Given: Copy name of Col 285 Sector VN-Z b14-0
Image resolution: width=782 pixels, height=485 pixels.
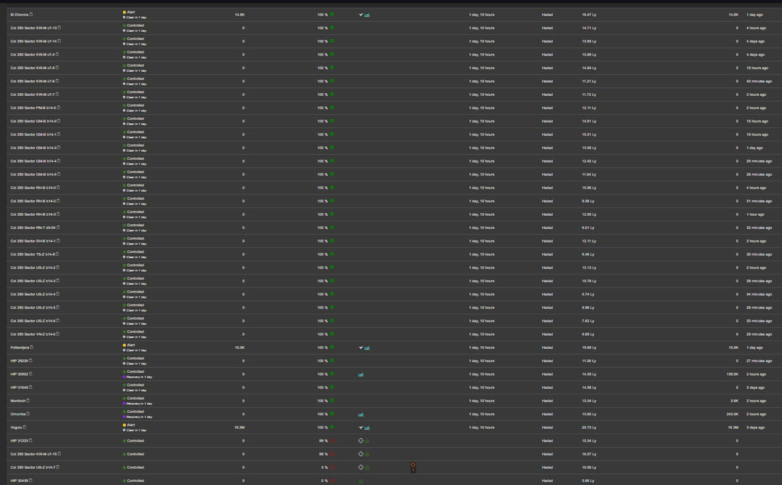Looking at the screenshot, I should pos(59,334).
